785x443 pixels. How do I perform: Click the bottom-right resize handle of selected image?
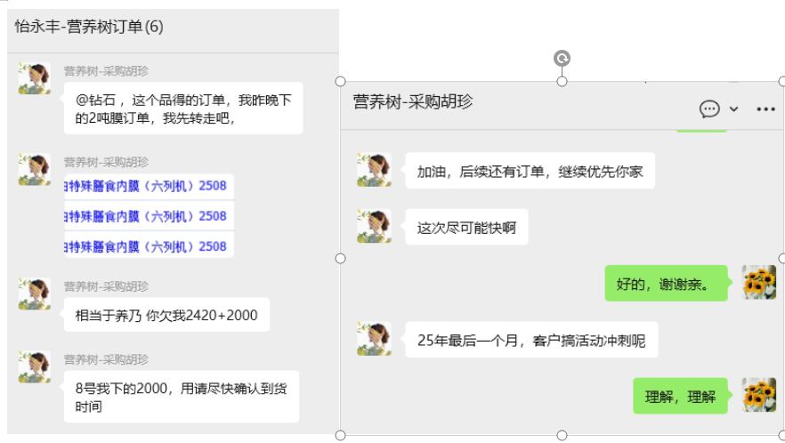click(783, 435)
